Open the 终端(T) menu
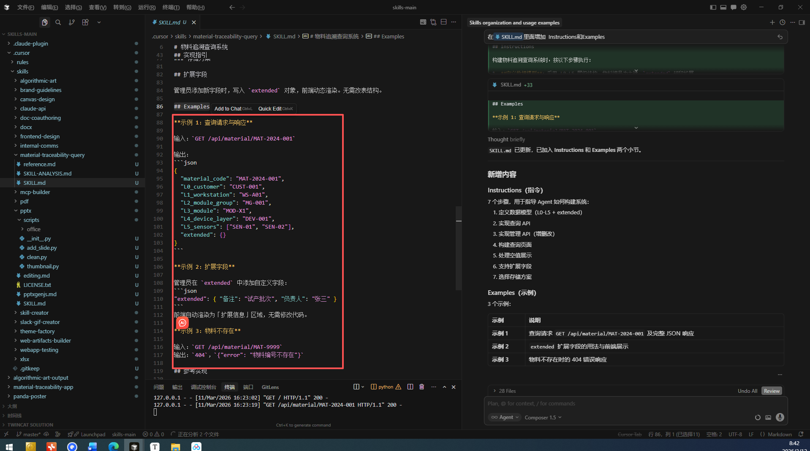Image resolution: width=810 pixels, height=451 pixels. [x=171, y=7]
